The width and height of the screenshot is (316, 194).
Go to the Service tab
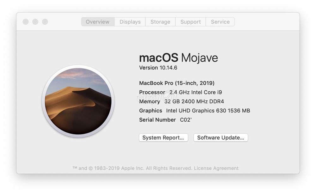[x=220, y=22]
